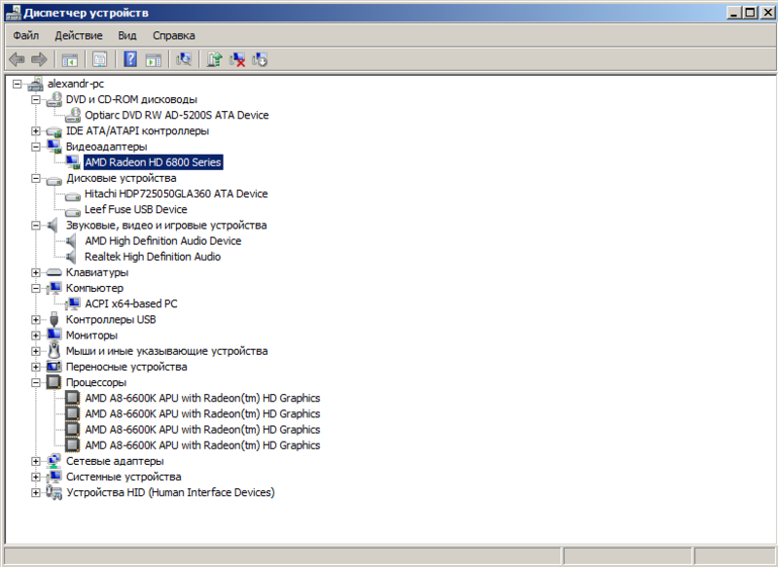Click the Back arrow toolbar icon
This screenshot has width=778, height=567.
point(17,60)
